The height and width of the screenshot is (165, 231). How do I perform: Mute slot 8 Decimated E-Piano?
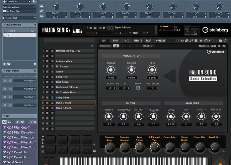click(47, 87)
